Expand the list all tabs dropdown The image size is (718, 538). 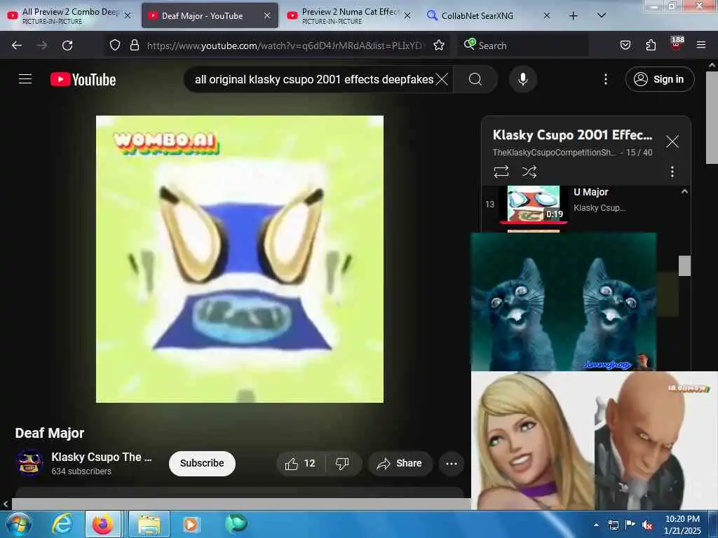coord(602,15)
